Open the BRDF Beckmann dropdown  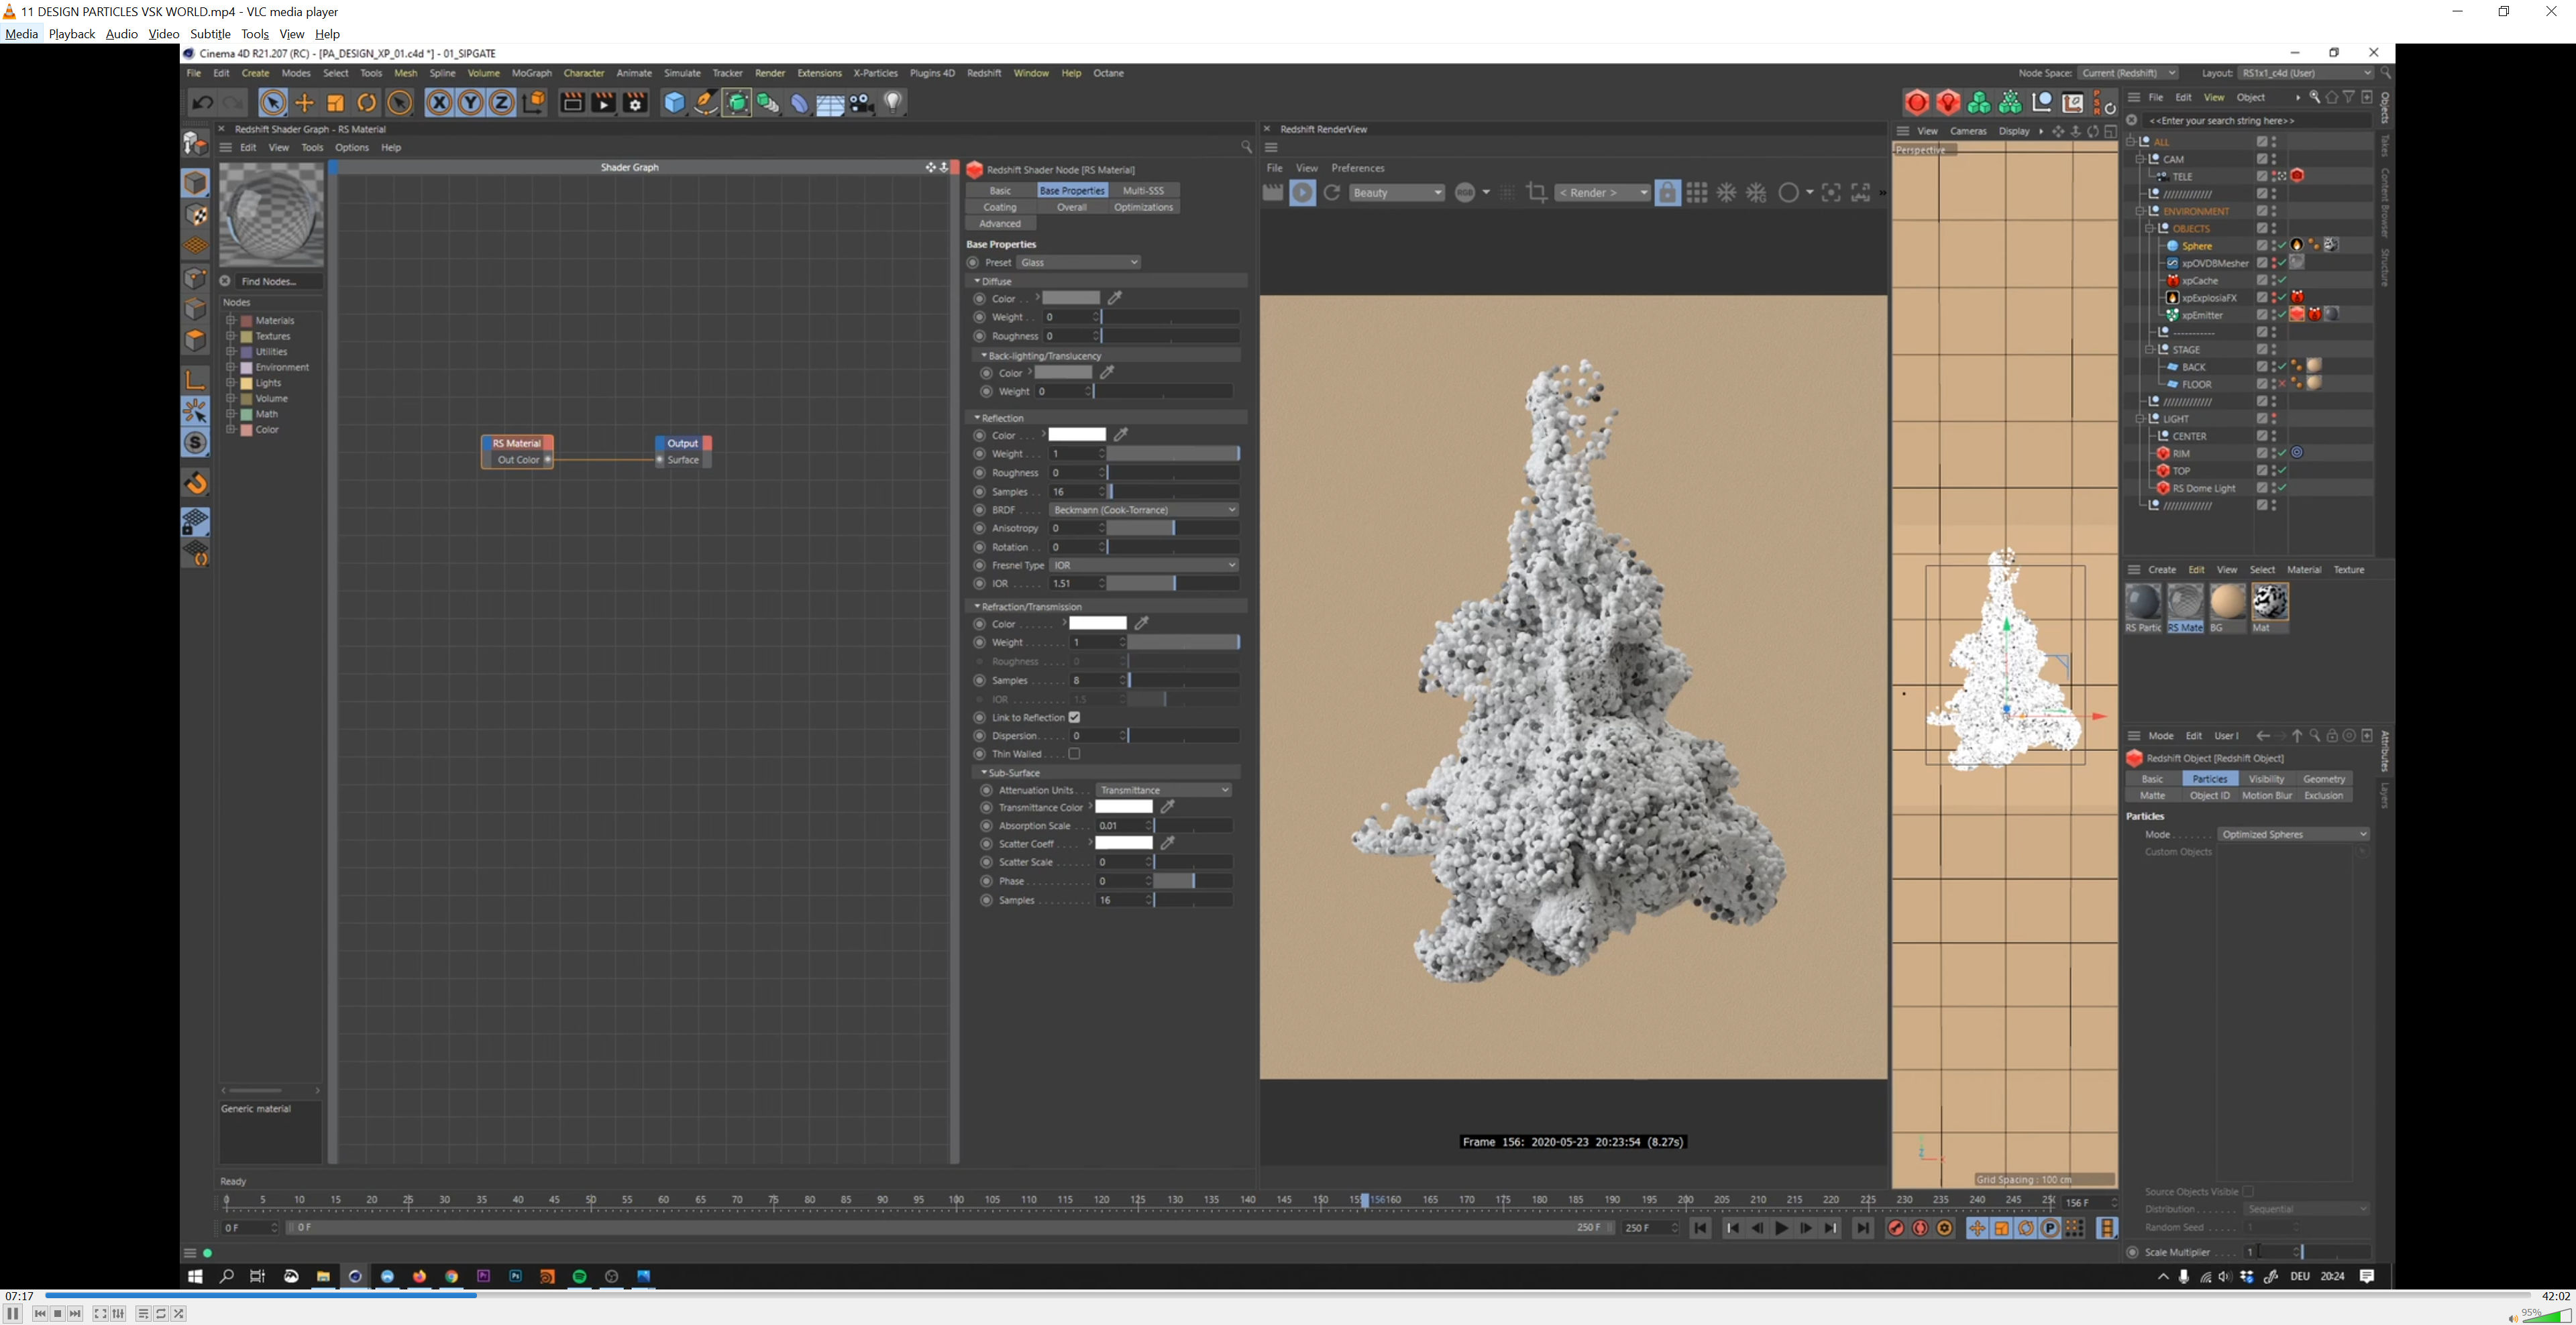pyautogui.click(x=1143, y=510)
